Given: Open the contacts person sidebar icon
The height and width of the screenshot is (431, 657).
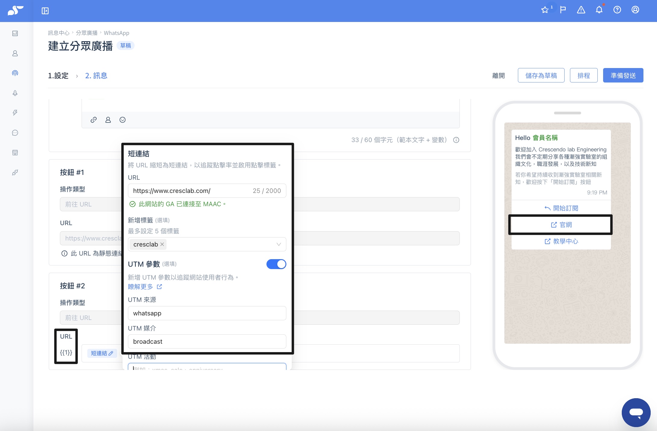Looking at the screenshot, I should click(x=15, y=53).
